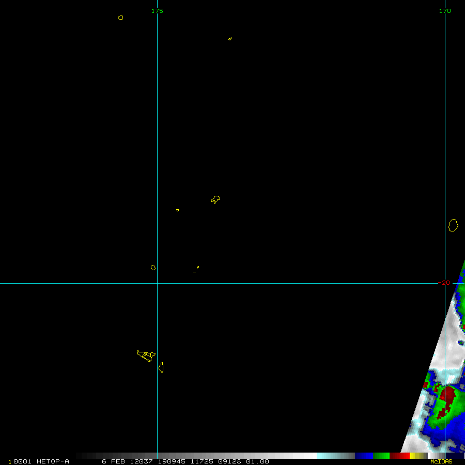Click the green 170 longitude label
The image size is (465, 465).
click(x=445, y=11)
